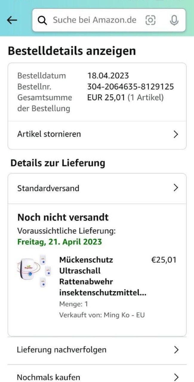Open Artikel stornieren option
The width and height of the screenshot is (194, 382).
[x=97, y=134]
